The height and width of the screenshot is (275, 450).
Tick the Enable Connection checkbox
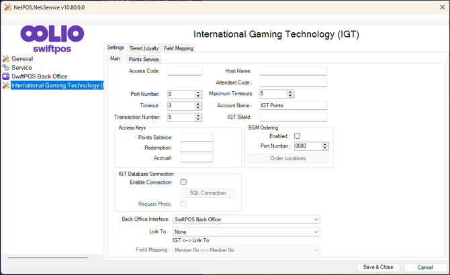pos(183,182)
